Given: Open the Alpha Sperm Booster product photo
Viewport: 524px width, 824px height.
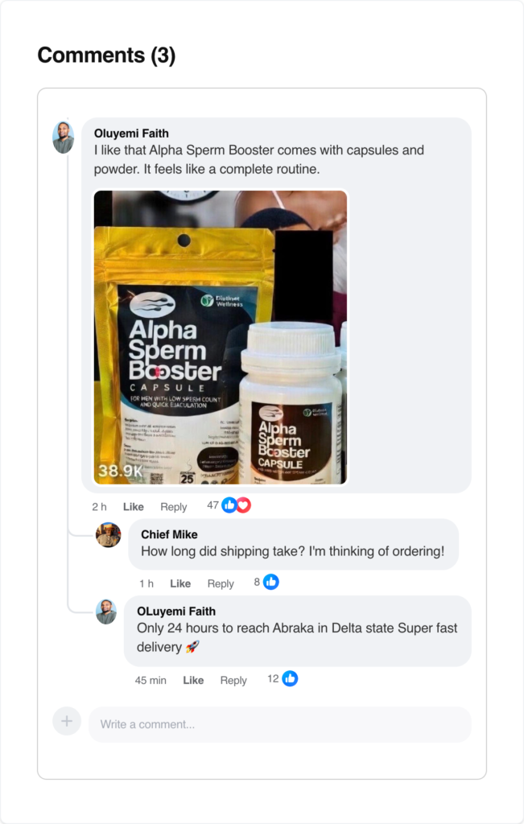Looking at the screenshot, I should pyautogui.click(x=221, y=337).
